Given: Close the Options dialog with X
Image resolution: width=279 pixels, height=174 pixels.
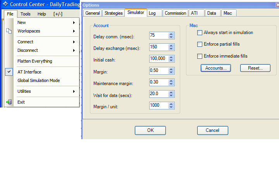Looking at the screenshot, I should [277, 5].
